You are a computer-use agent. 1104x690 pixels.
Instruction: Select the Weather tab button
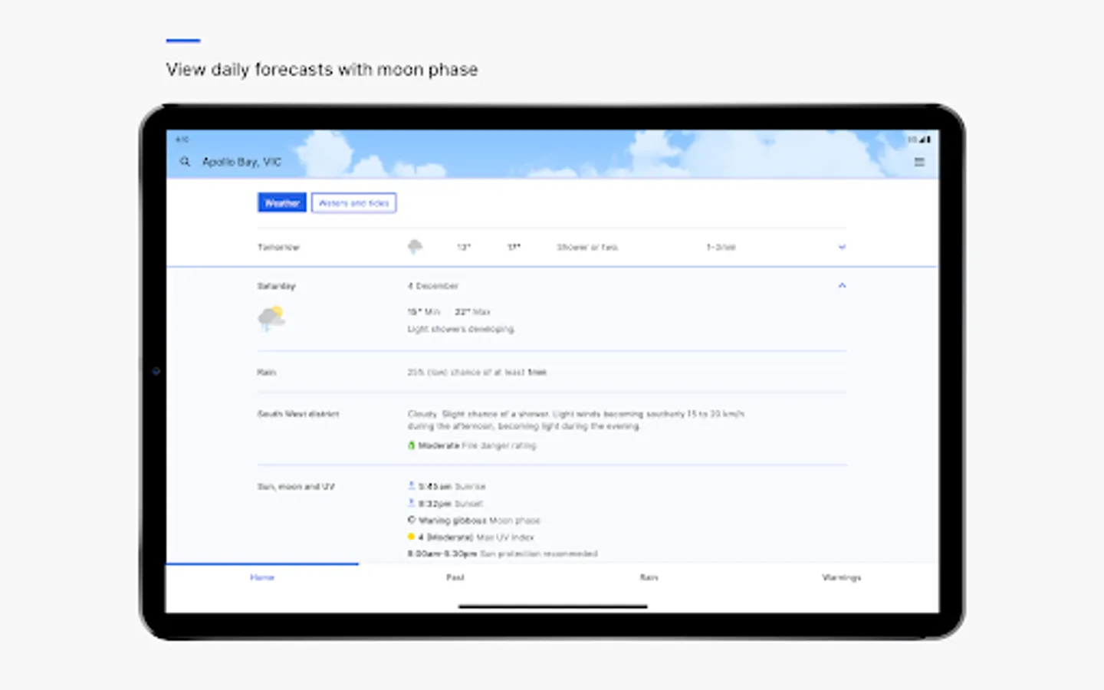click(282, 203)
